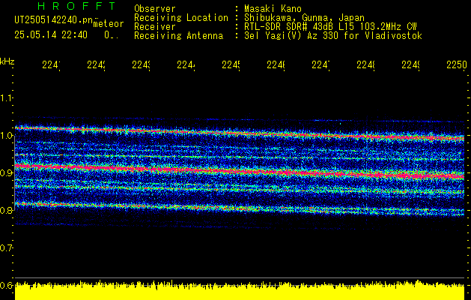Image resolution: width=471 pixels, height=300 pixels.
Task: Click the 2250 time axis label
Action: 457,65
